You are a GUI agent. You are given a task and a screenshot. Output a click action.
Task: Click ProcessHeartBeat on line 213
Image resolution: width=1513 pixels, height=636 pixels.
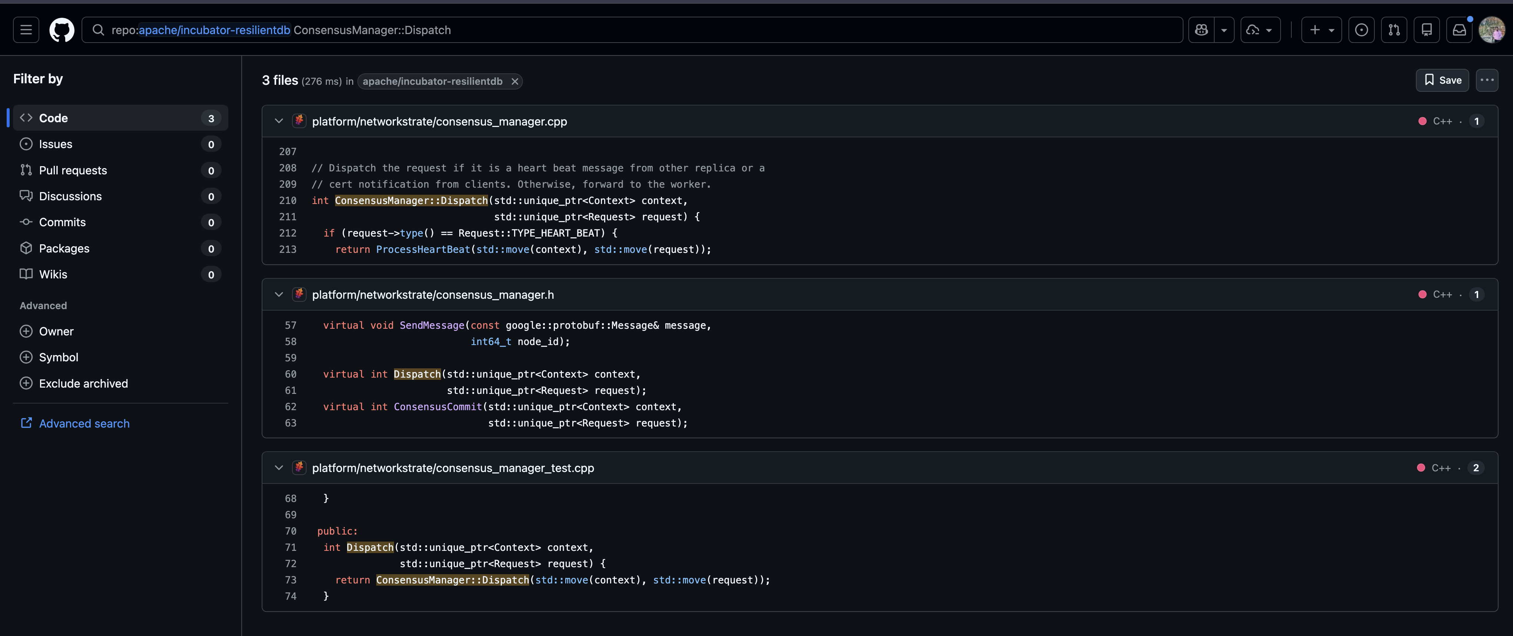423,250
